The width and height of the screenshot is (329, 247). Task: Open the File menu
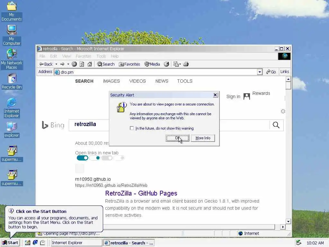tap(42, 56)
